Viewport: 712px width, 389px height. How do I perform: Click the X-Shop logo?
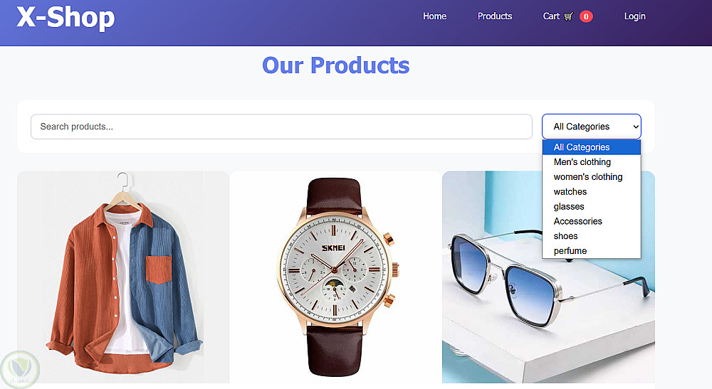[x=66, y=17]
